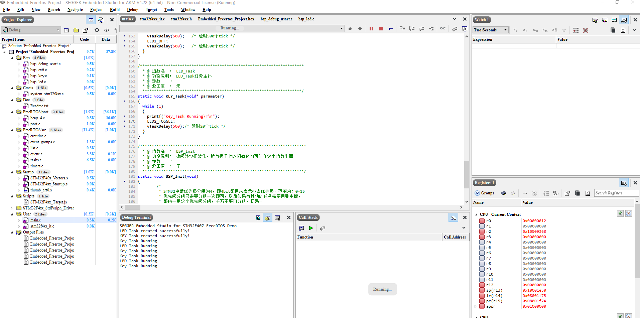Image resolution: width=640 pixels, height=318 pixels.
Task: Click the blue left-arrow show current location icon
Action: [390, 29]
